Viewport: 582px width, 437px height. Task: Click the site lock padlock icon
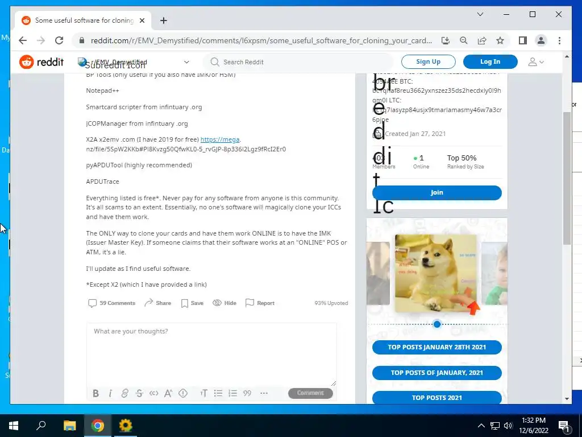tap(82, 40)
